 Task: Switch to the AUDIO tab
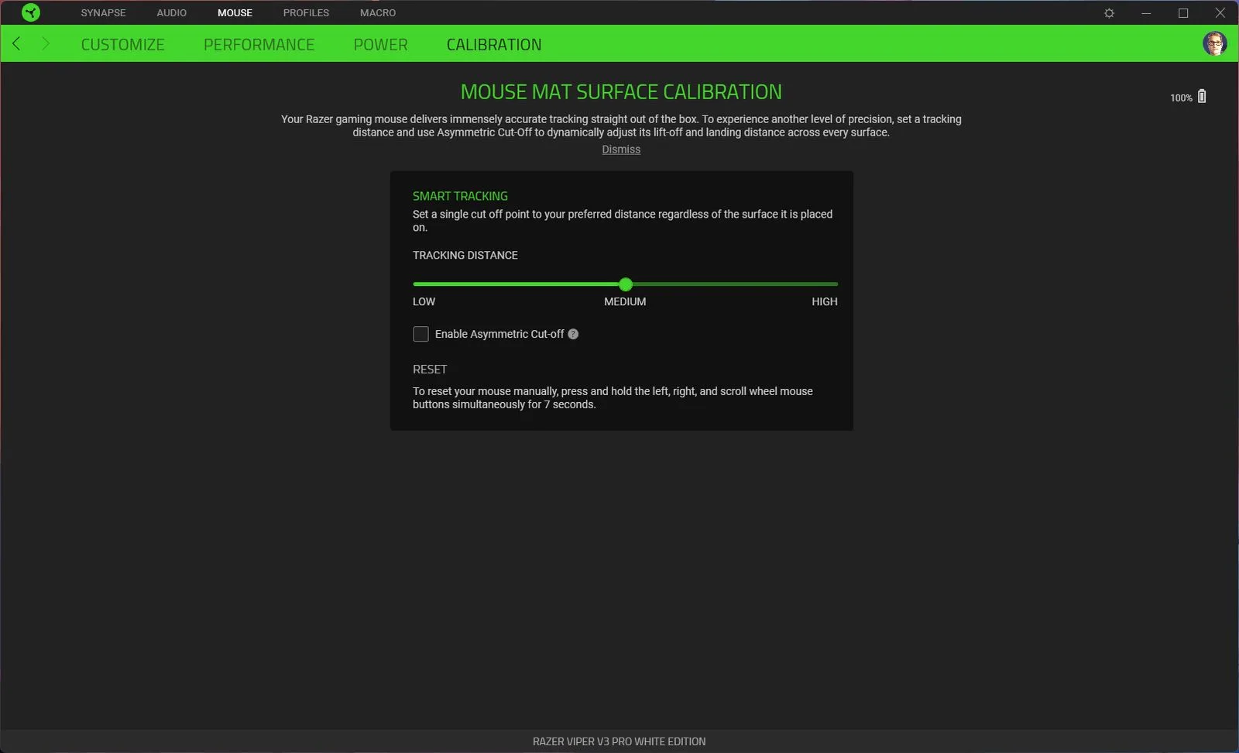click(x=172, y=13)
